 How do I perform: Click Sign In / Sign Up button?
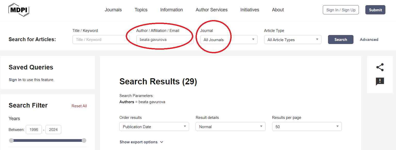[x=341, y=10]
